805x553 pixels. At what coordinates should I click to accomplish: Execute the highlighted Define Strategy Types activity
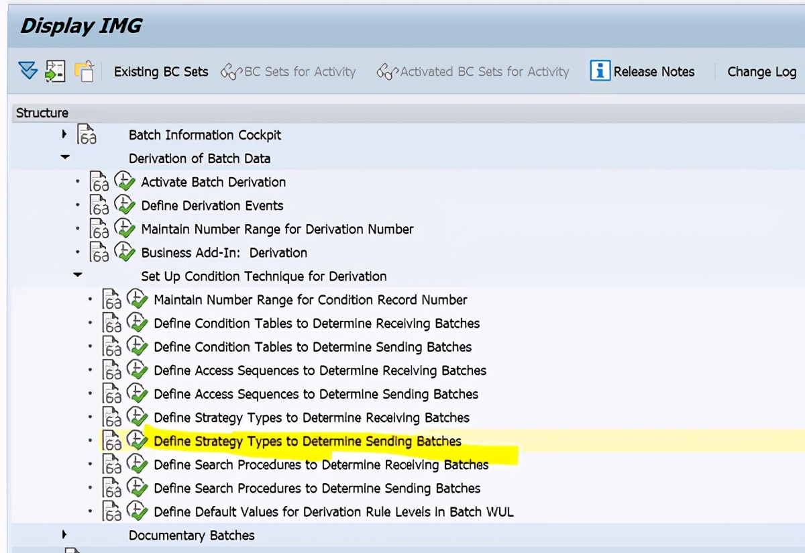pyautogui.click(x=138, y=441)
